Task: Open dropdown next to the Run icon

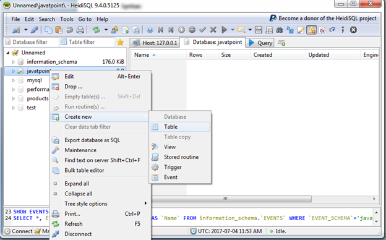Action: coord(233,30)
